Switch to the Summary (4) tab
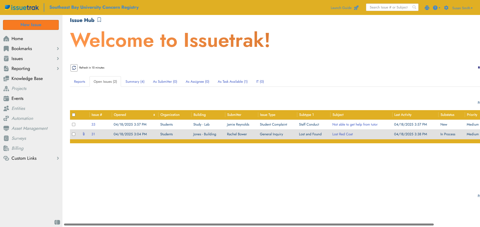 tap(135, 81)
